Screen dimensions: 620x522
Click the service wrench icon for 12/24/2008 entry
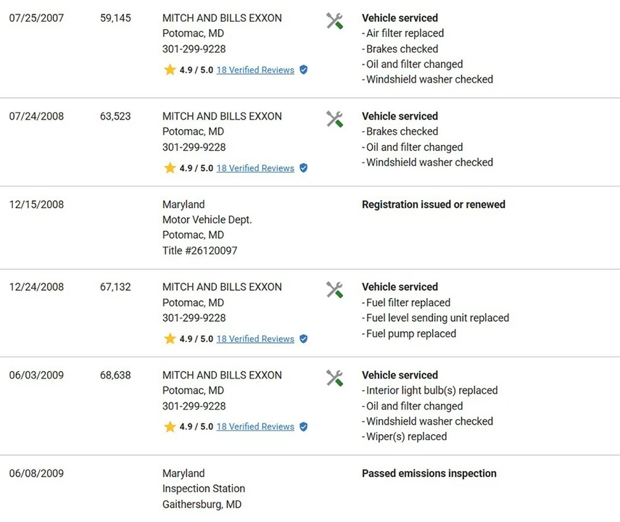click(334, 290)
